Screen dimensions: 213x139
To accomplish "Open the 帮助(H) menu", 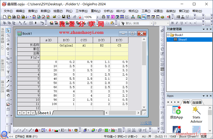I will coord(197,11).
